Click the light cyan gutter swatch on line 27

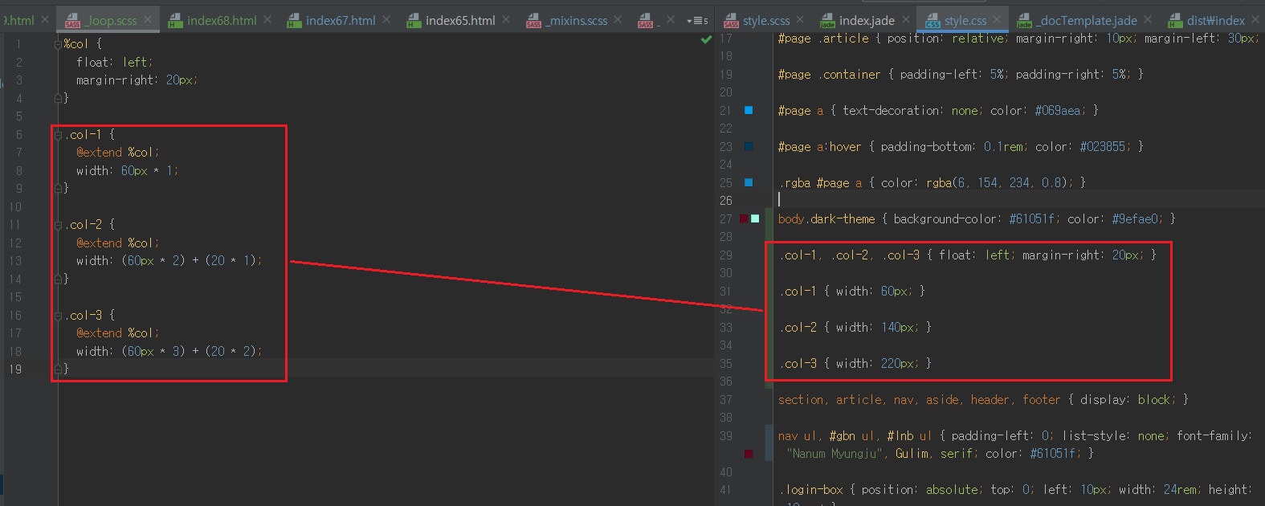(755, 218)
